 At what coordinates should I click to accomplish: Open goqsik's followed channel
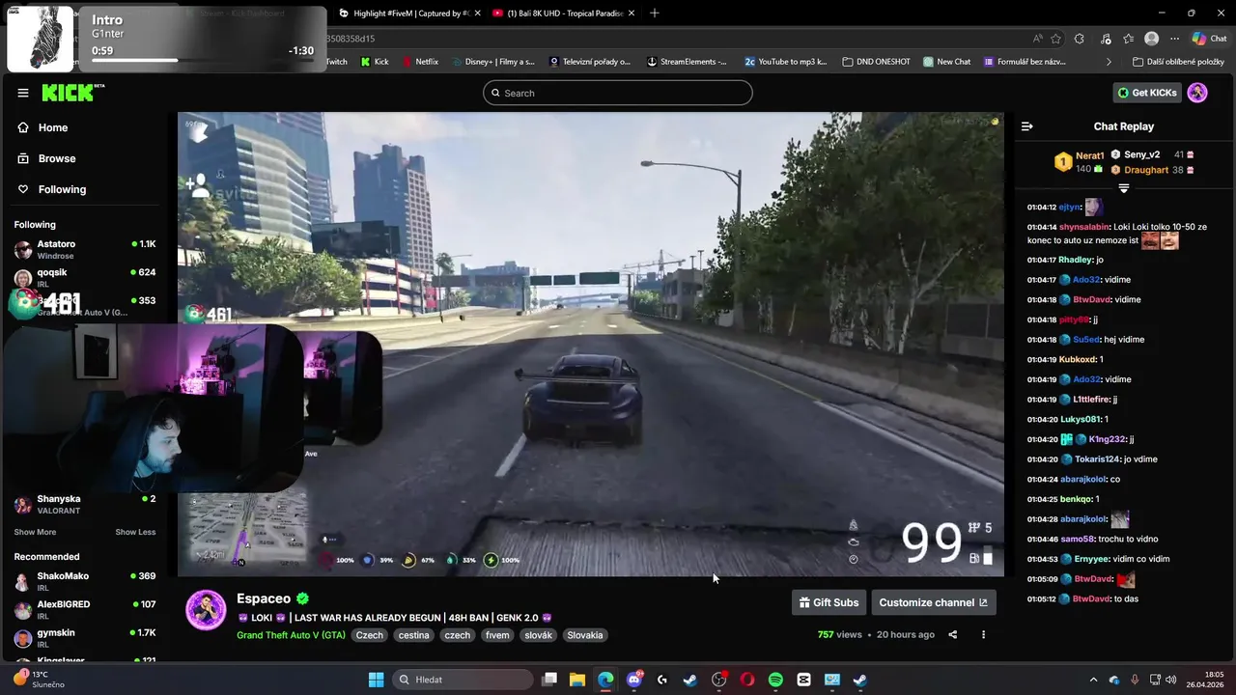tap(85, 277)
